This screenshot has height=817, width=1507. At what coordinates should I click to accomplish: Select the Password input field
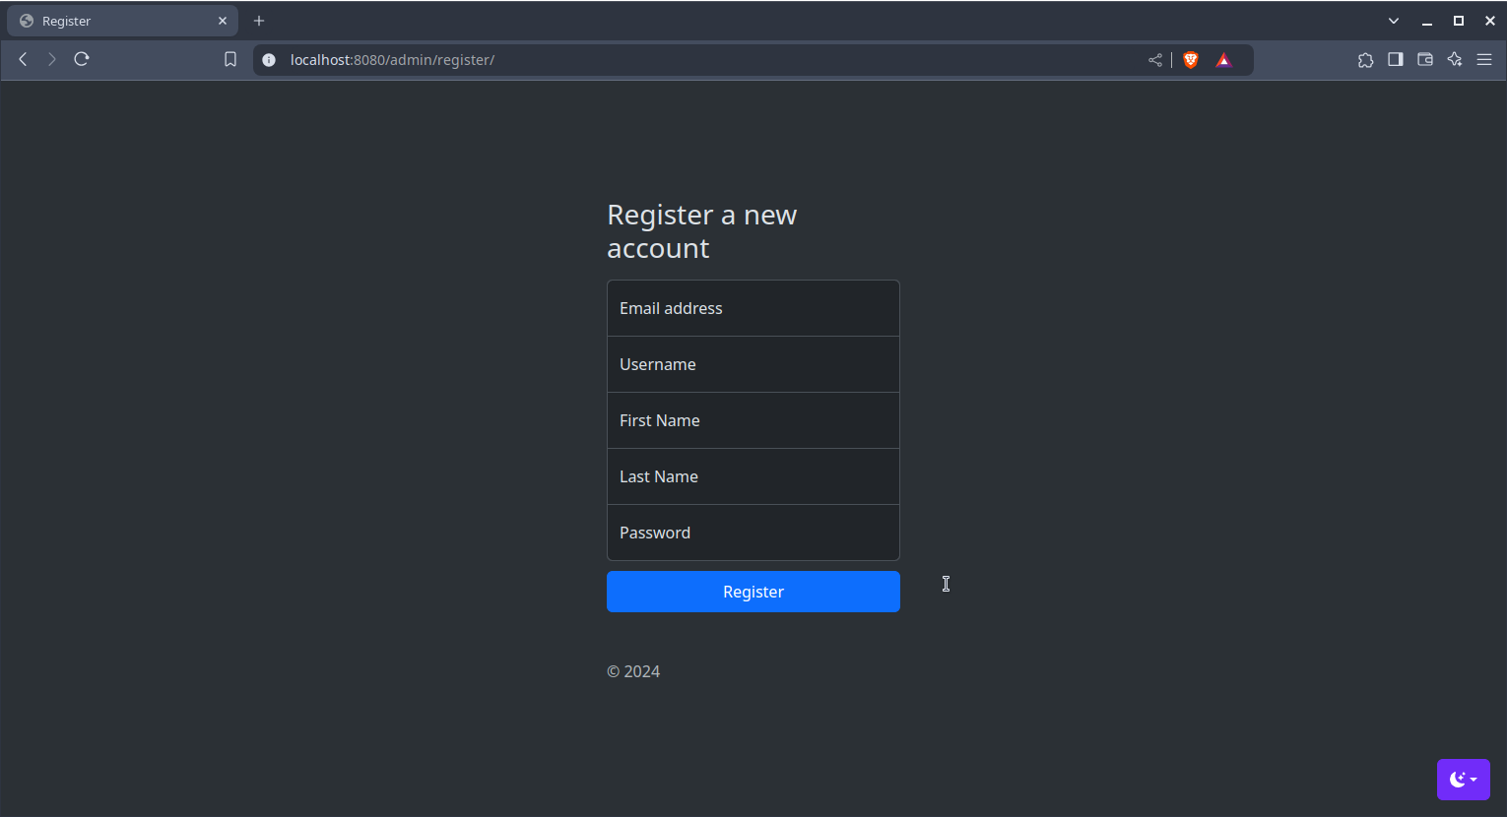(x=753, y=533)
